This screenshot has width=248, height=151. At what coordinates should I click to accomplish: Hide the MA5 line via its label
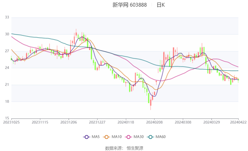[x=96, y=137]
